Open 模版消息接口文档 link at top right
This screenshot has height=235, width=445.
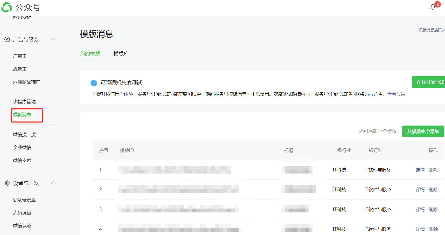[430, 30]
